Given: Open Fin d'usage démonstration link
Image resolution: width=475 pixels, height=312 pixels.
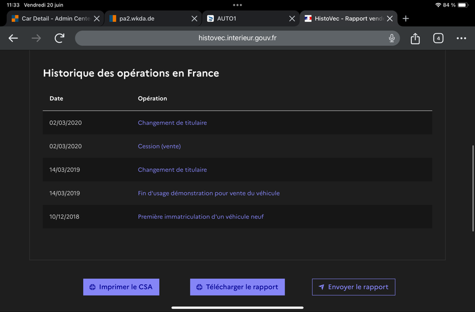Looking at the screenshot, I should pyautogui.click(x=209, y=193).
